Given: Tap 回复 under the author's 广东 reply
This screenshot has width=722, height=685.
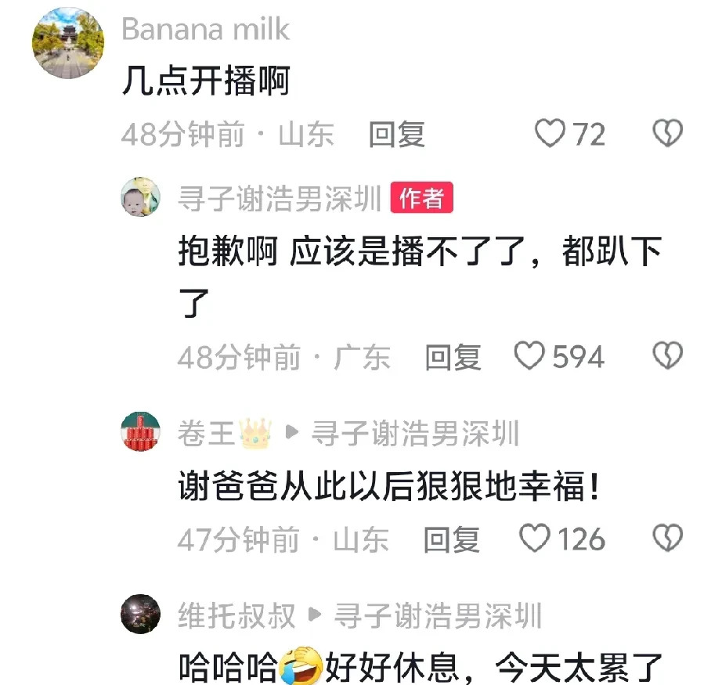Looking at the screenshot, I should tap(453, 357).
